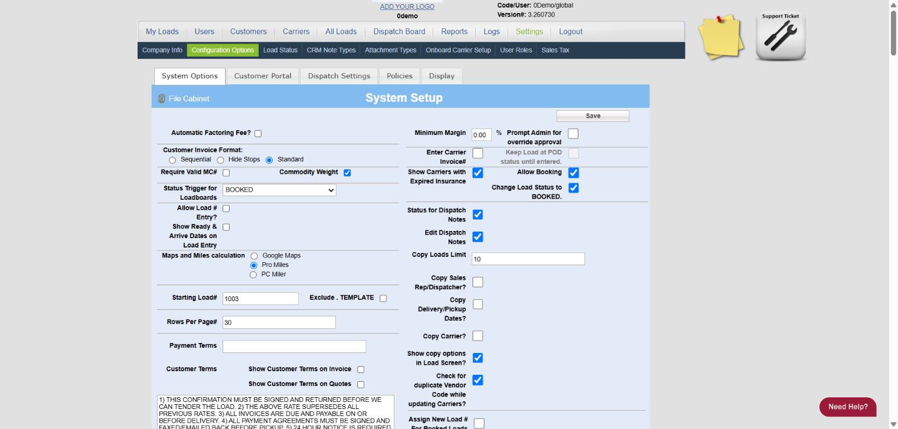Image resolution: width=898 pixels, height=429 pixels.
Task: Click the Need Help? button
Action: (x=848, y=407)
